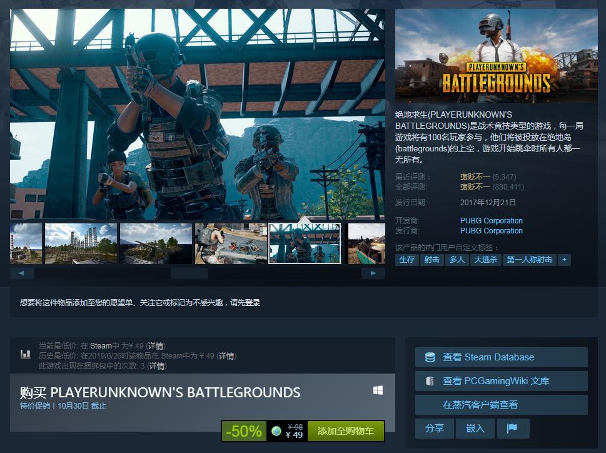Click the 添加至购物车 button
Screen dimensions: 606x453
coord(345,431)
